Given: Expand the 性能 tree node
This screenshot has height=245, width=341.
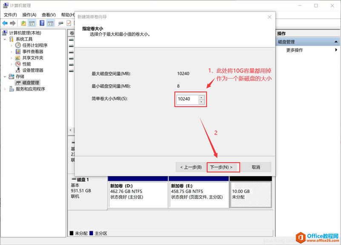Looking at the screenshot, I should 11,64.
